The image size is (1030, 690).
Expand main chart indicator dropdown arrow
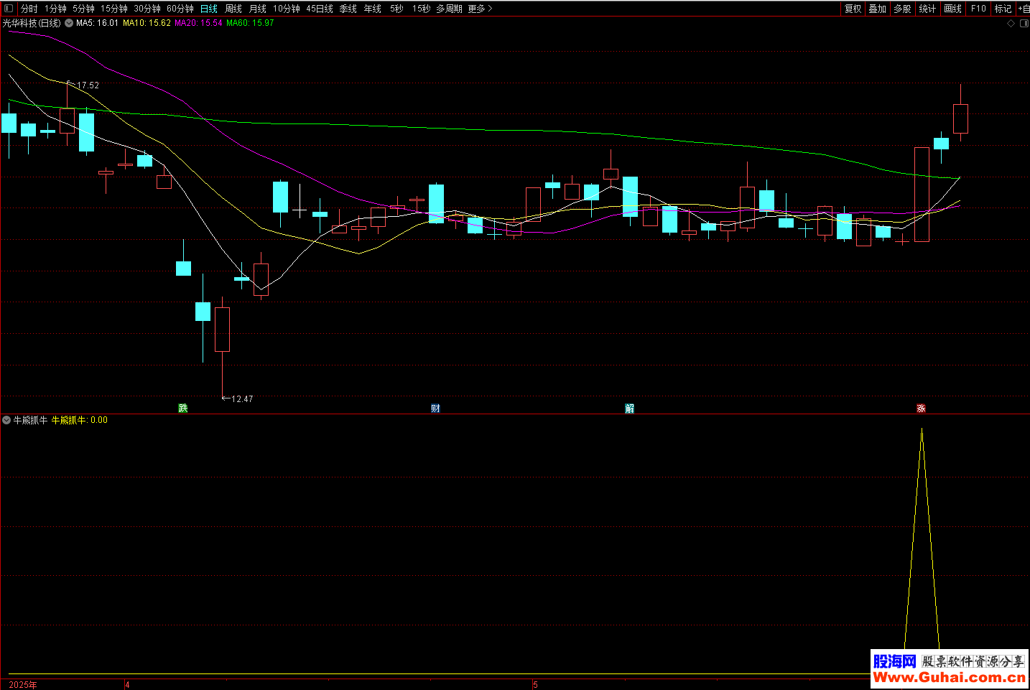point(69,23)
